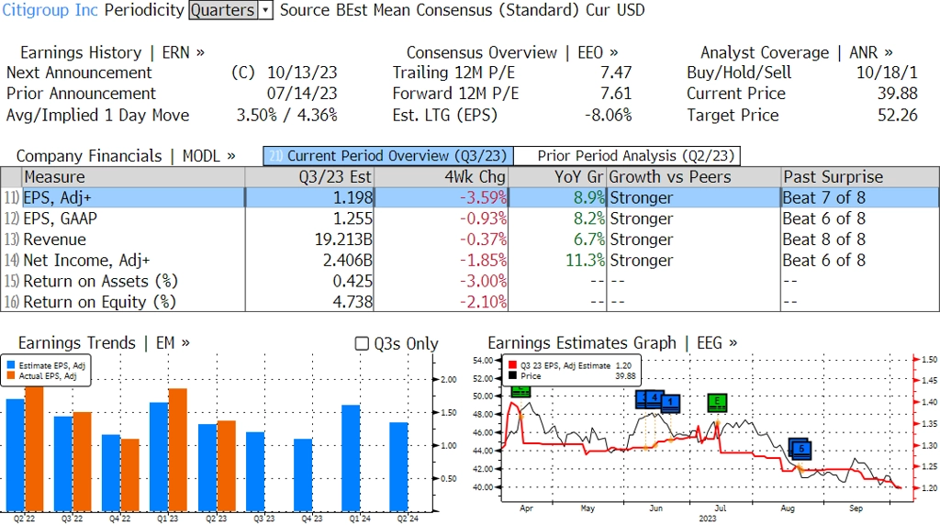This screenshot has width=940, height=525.
Task: Open the Citigroup Inc company link
Action: pyautogui.click(x=50, y=10)
